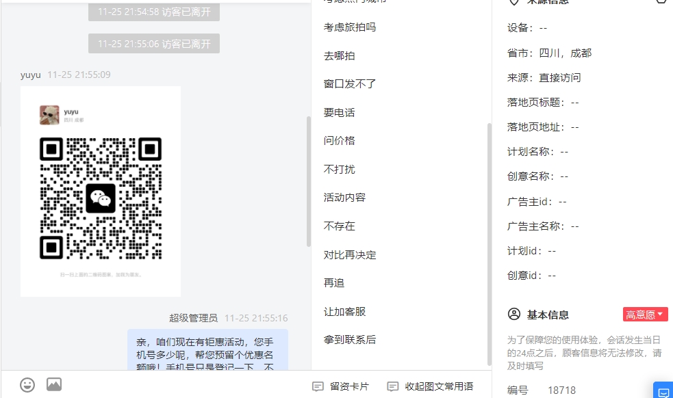Click the 落地页地址 row
The width and height of the screenshot is (673, 398).
543,127
